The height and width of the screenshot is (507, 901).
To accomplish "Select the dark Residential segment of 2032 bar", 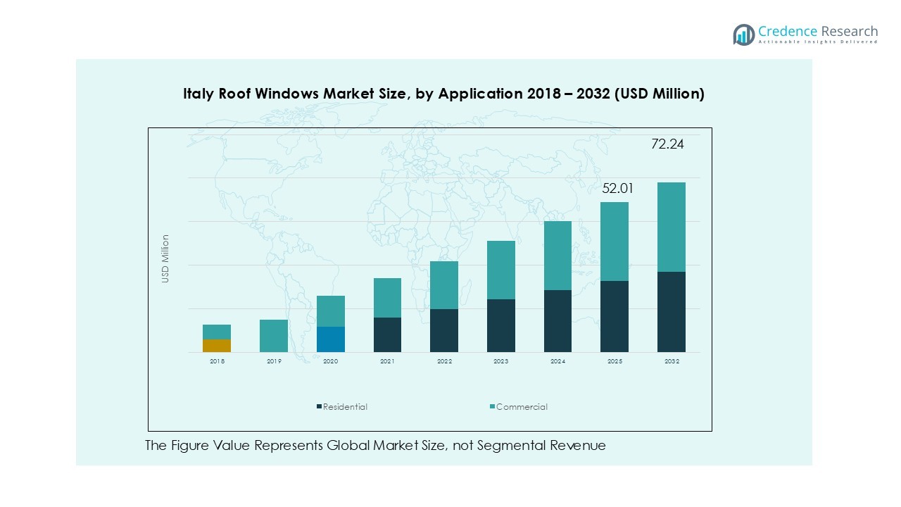I will click(672, 312).
